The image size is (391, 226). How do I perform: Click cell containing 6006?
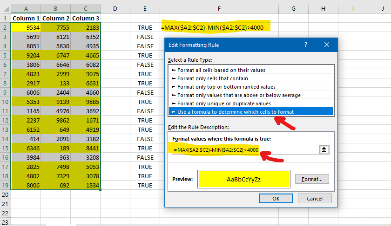[26, 92]
